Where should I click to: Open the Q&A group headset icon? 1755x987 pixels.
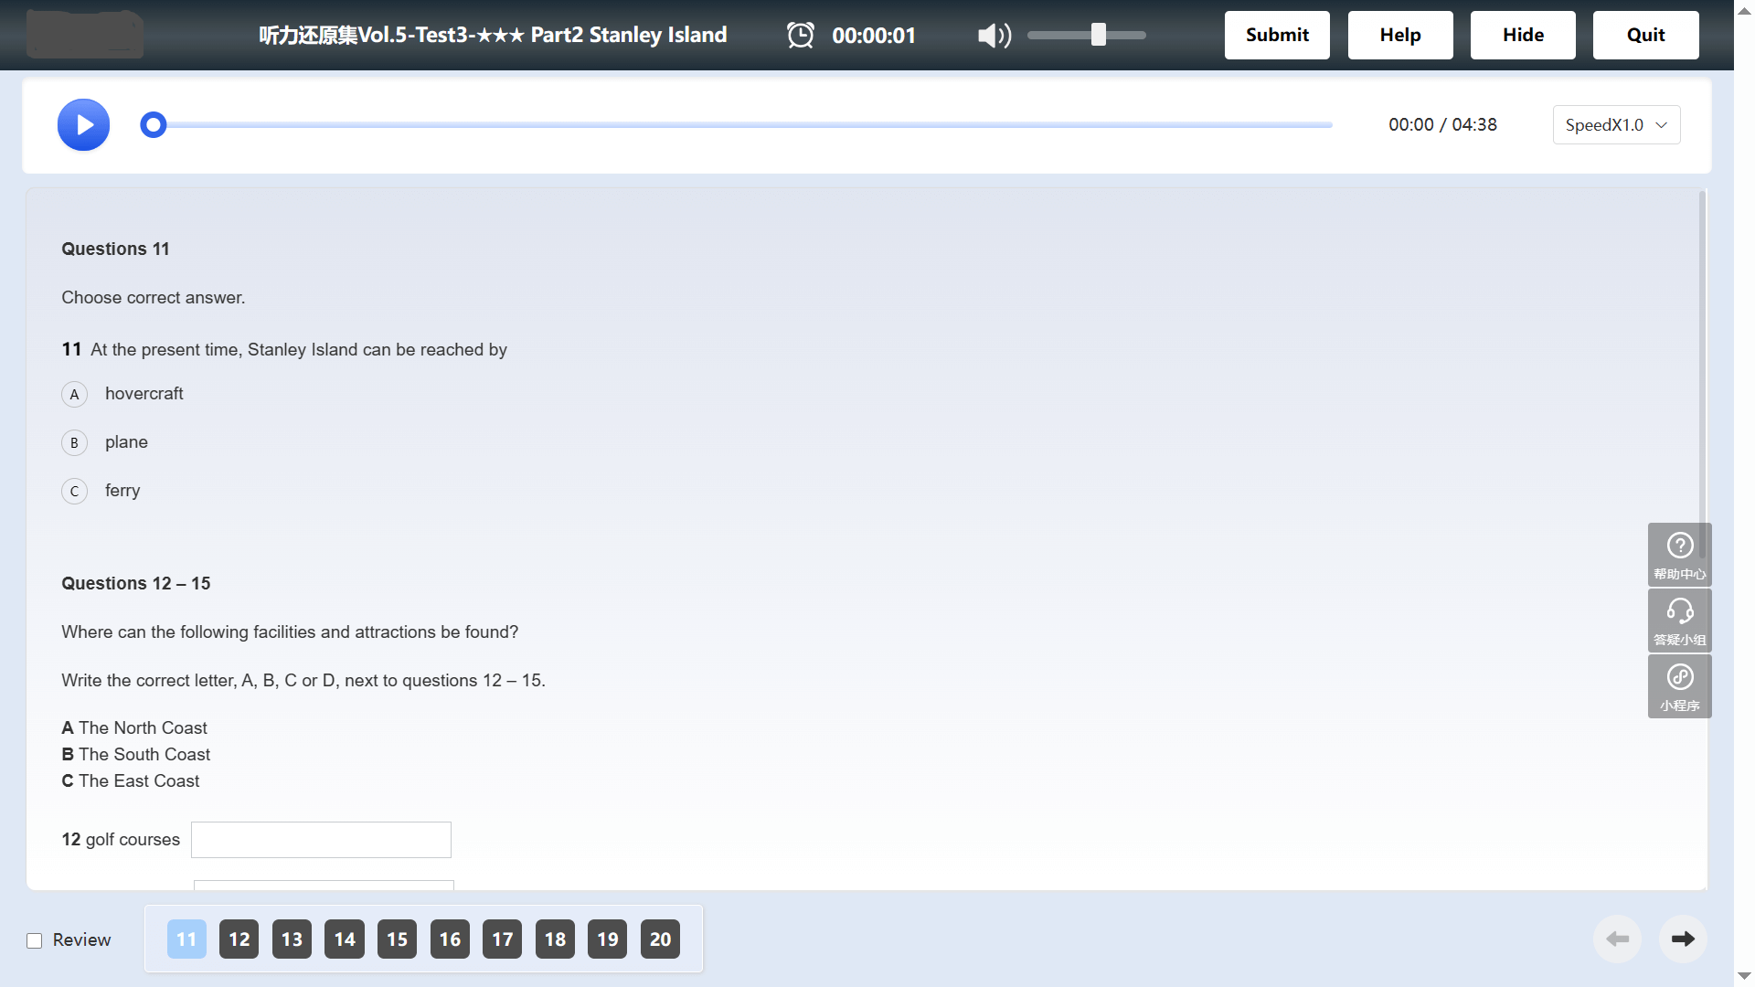point(1680,621)
